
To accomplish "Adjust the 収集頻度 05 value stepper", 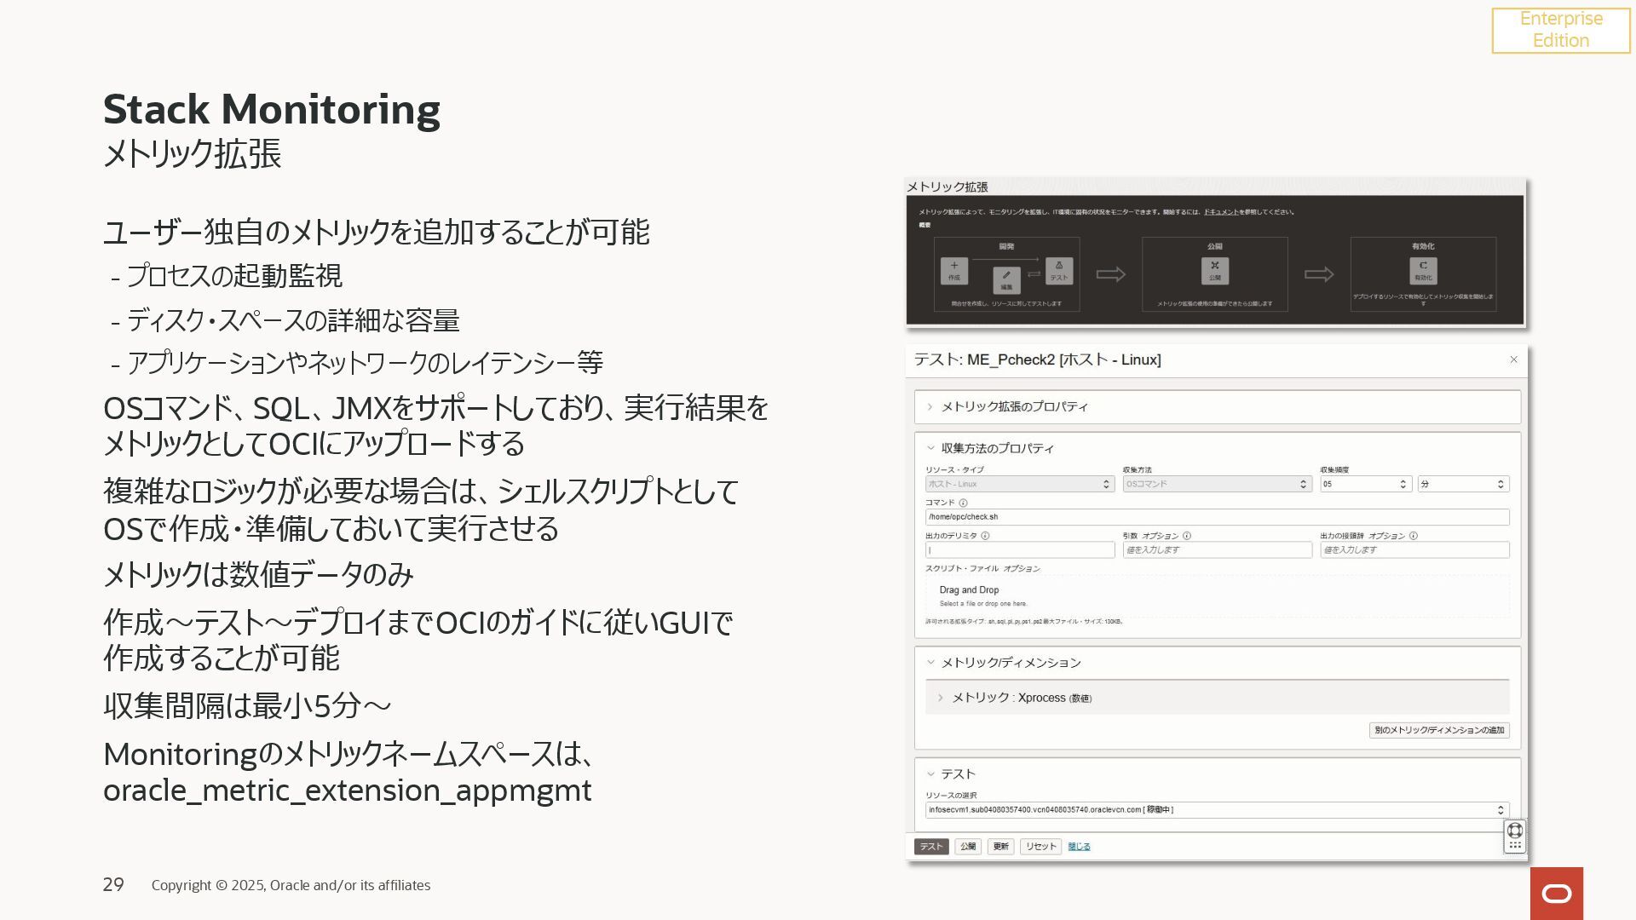I will [x=1403, y=484].
